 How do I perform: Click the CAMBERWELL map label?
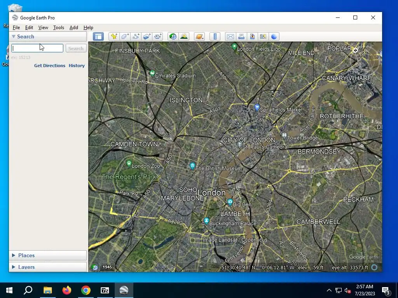pos(318,222)
